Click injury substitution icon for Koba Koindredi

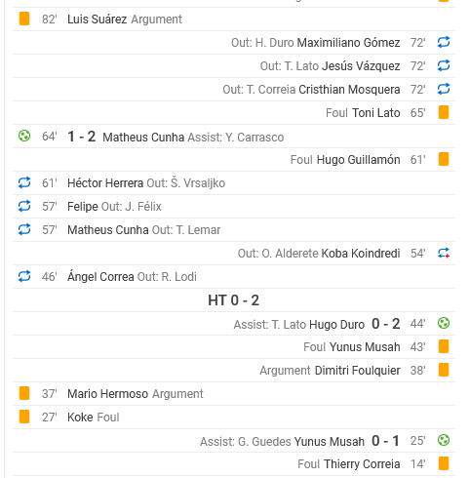coord(444,253)
